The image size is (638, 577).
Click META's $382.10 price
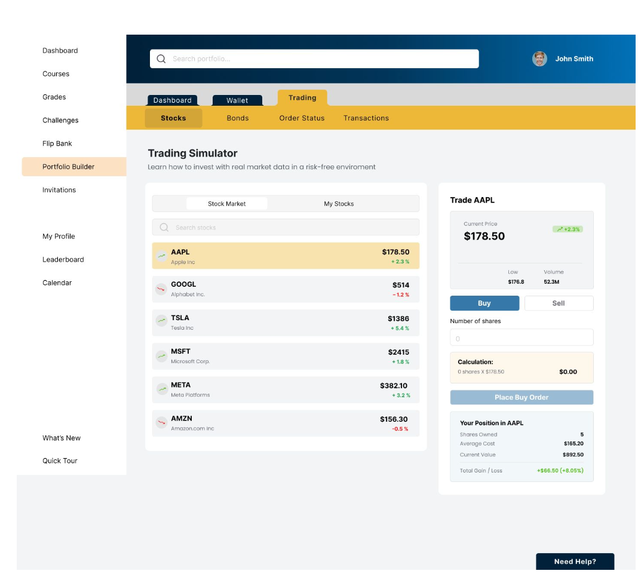point(394,386)
